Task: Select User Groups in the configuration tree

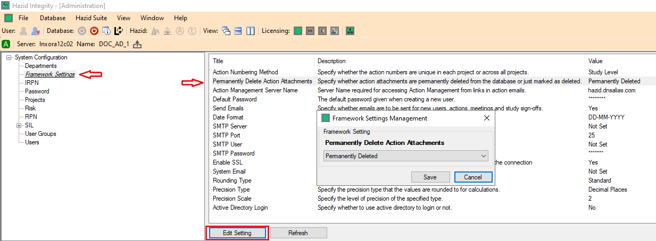Action: pyautogui.click(x=40, y=134)
